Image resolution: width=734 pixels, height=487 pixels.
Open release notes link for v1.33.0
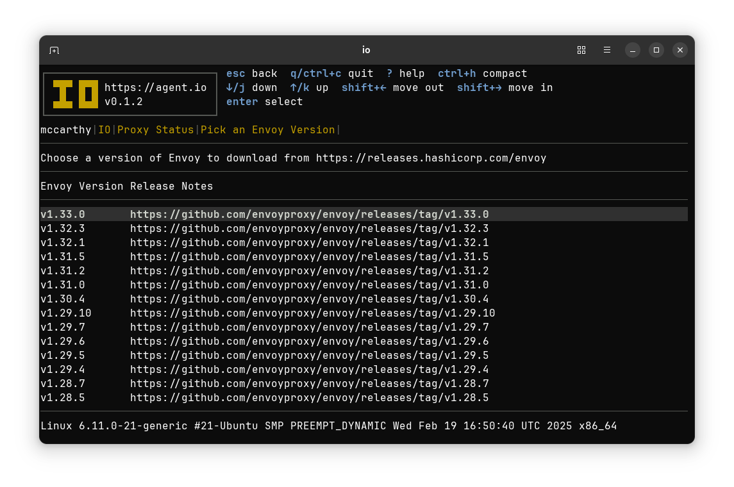(310, 214)
